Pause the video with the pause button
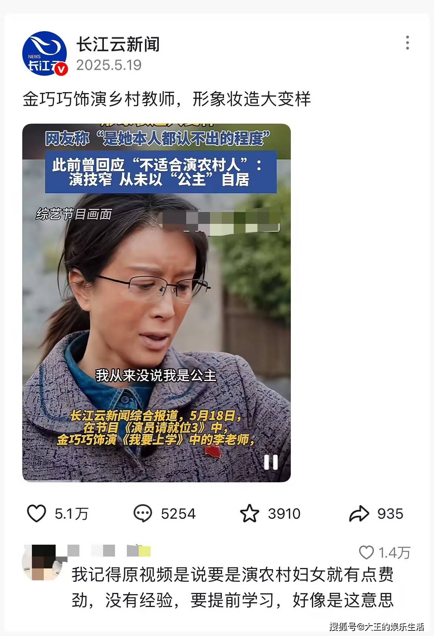Image resolution: width=434 pixels, height=636 pixels. 271,462
